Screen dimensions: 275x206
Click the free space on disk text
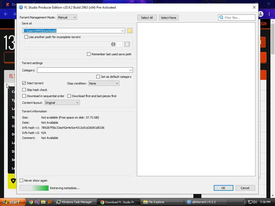[x=79, y=117]
